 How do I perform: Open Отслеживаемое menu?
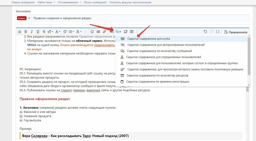coord(70,2)
